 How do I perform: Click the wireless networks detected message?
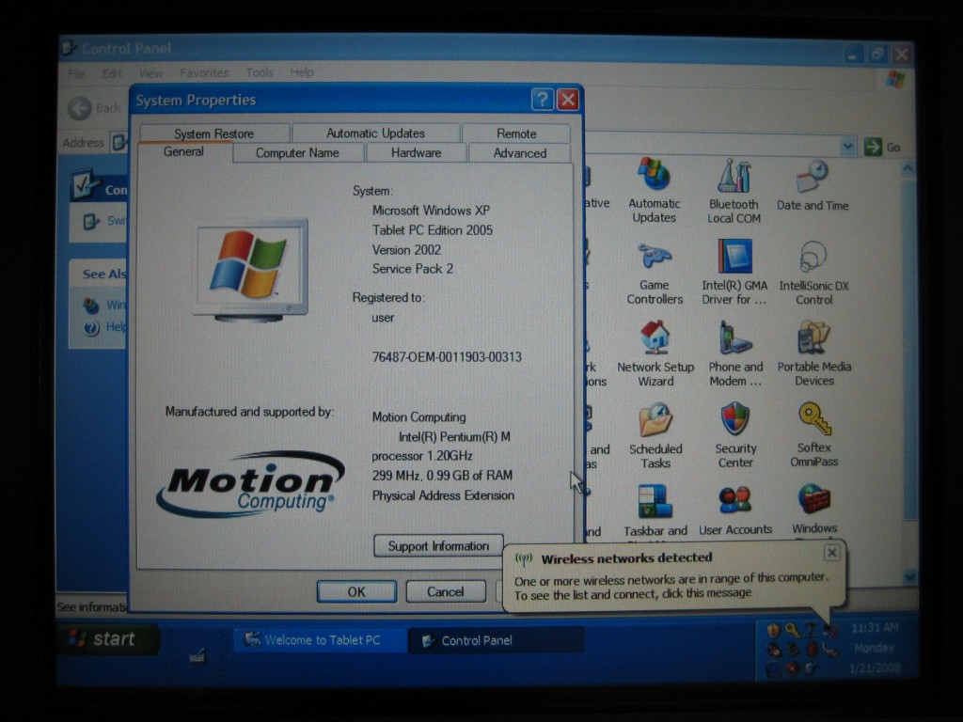670,587
